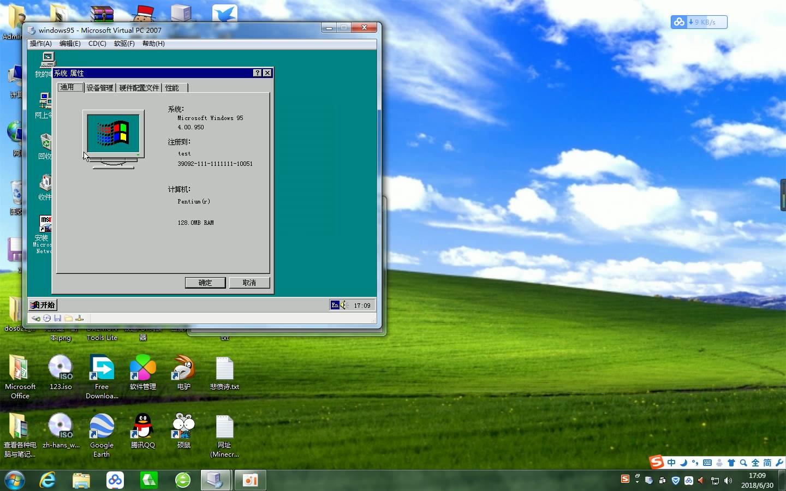Click the system tray volume speaker icon

pos(728,481)
